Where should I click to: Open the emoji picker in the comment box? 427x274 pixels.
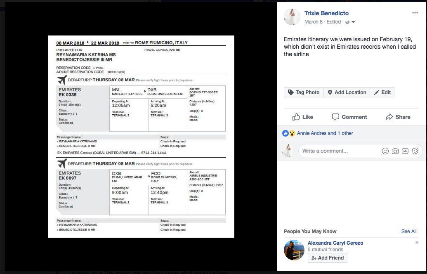point(384,151)
